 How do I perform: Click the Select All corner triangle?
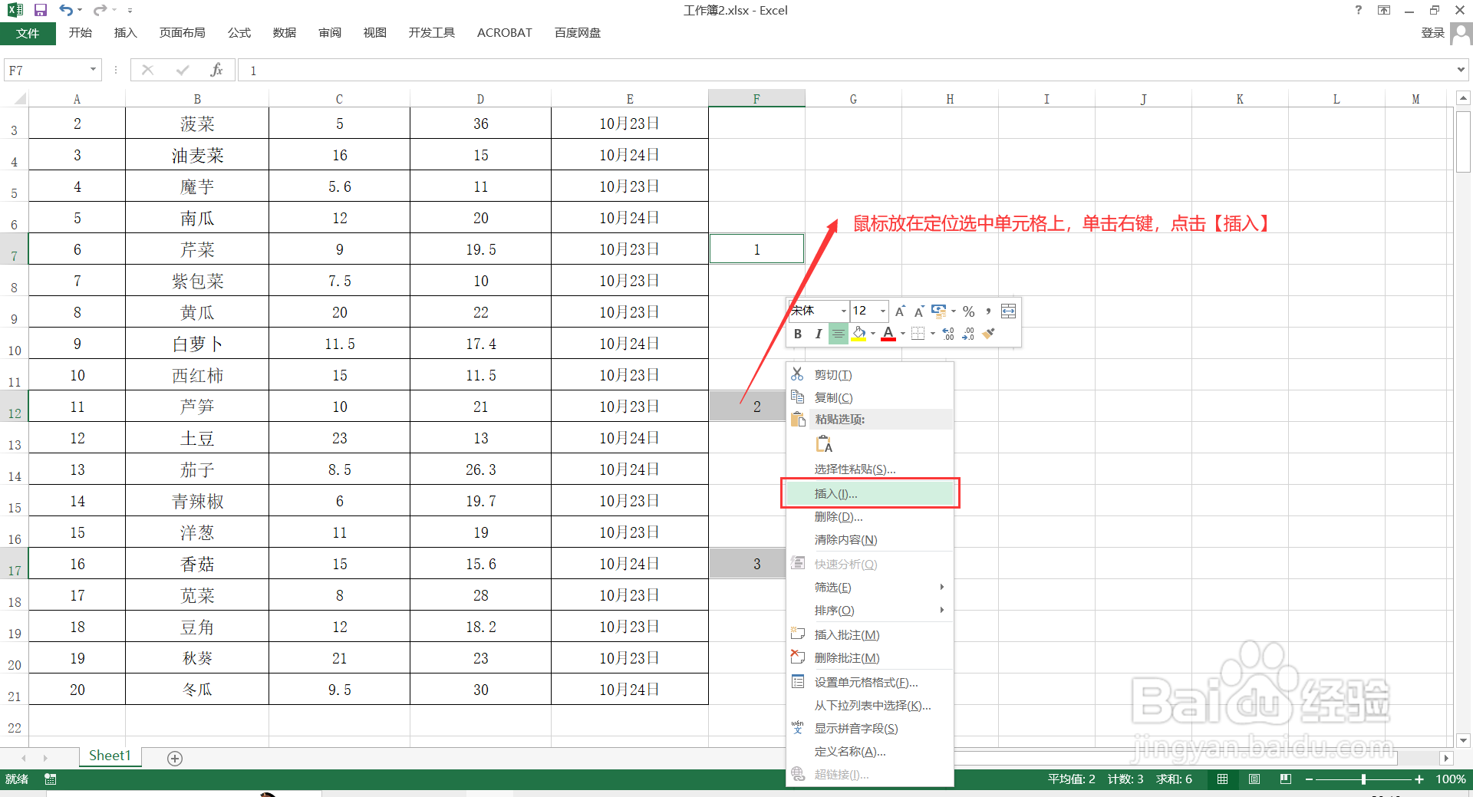point(20,98)
